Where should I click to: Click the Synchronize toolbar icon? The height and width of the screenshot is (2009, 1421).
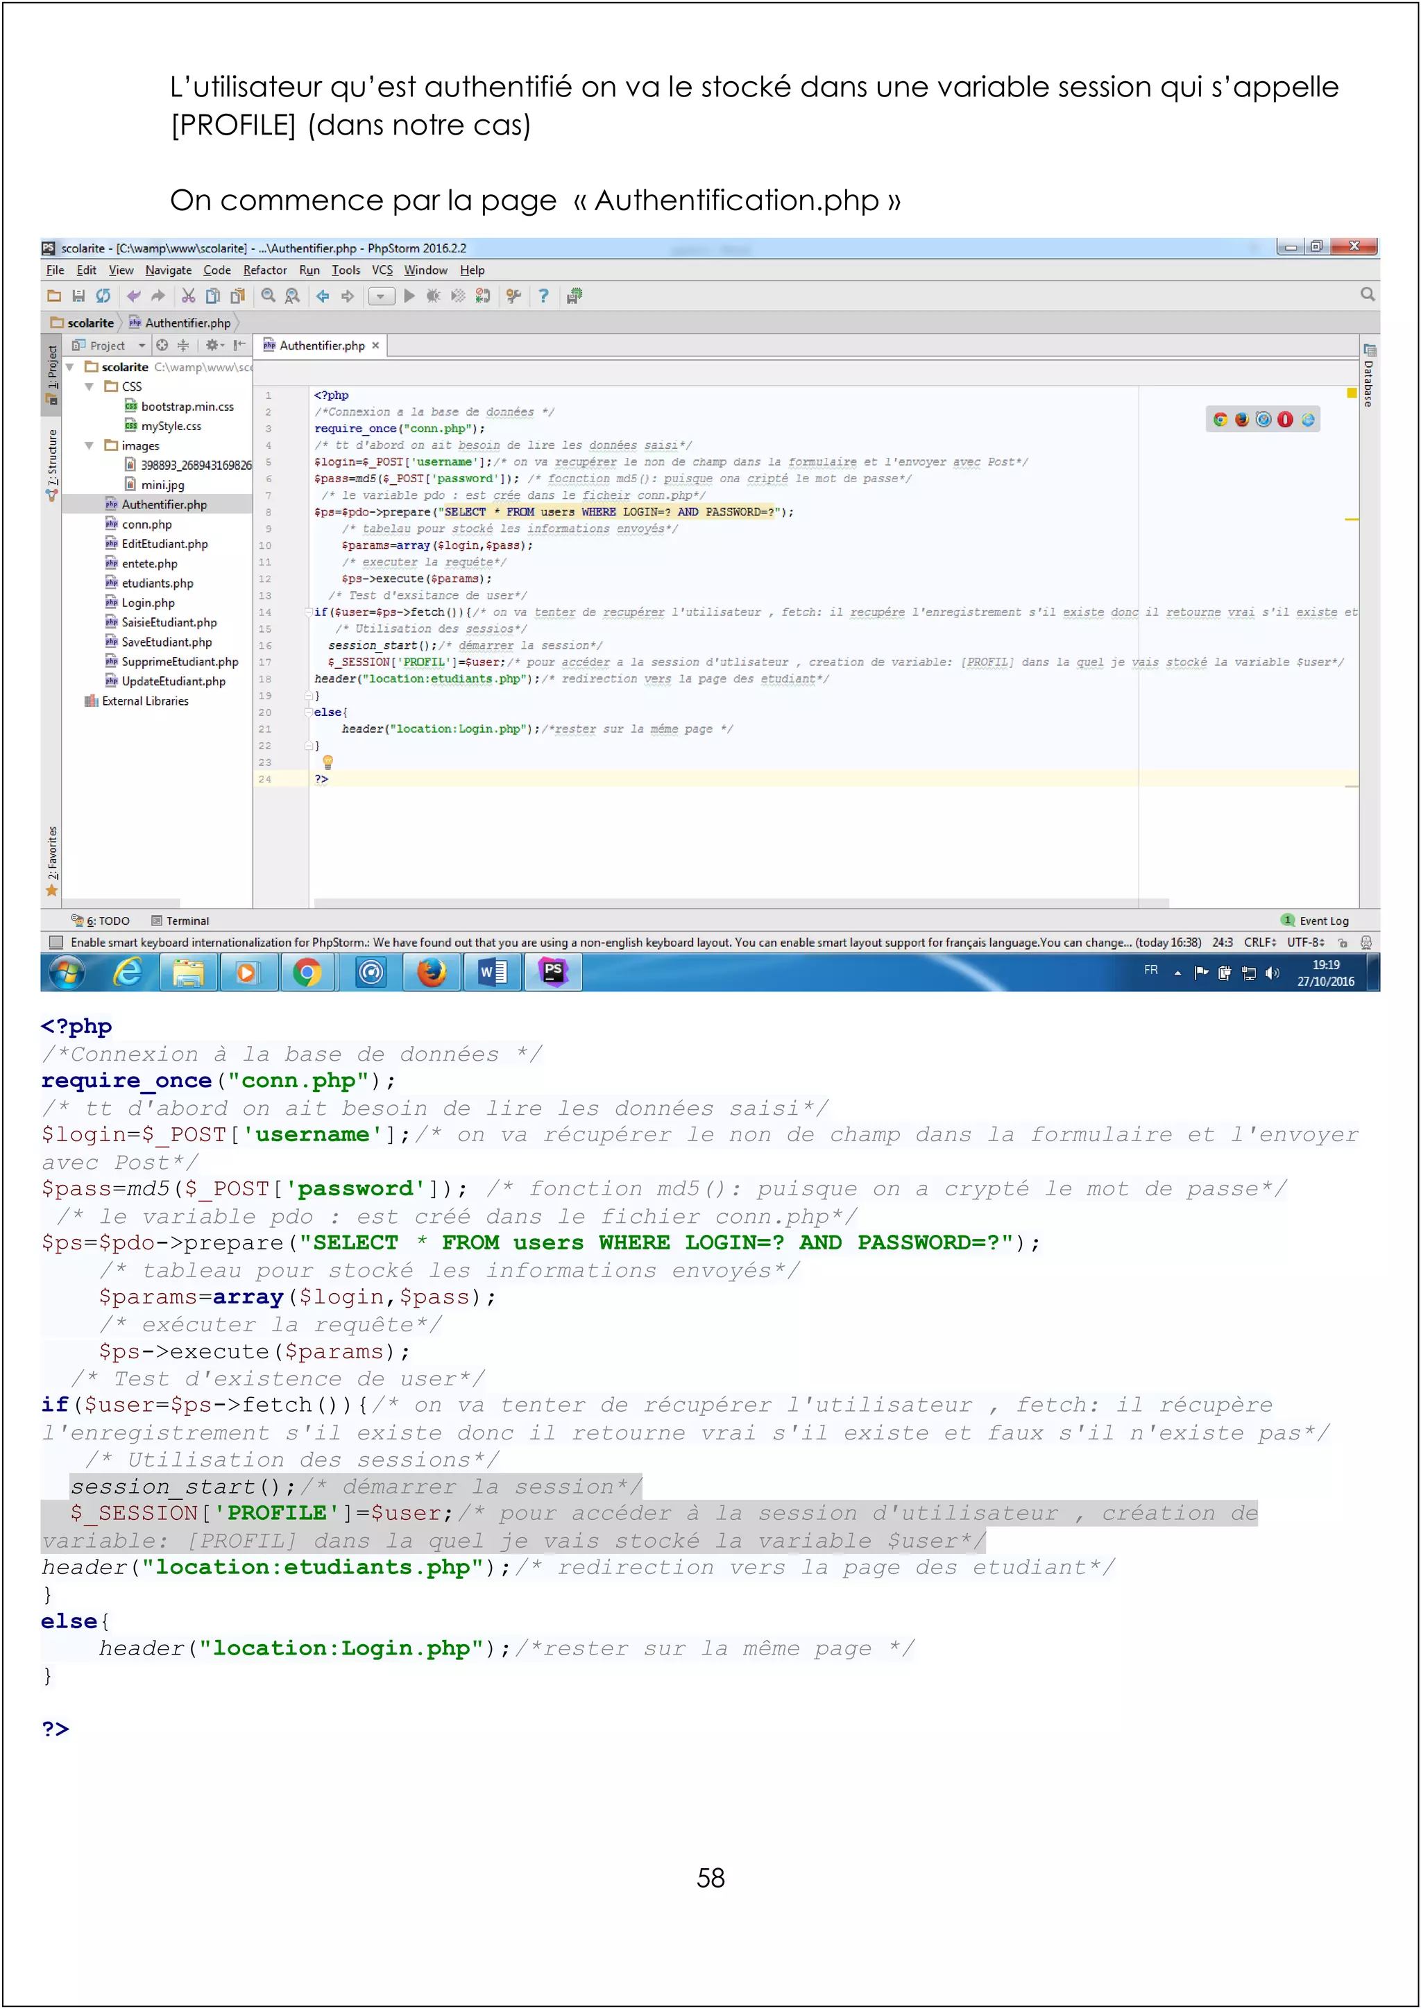103,296
